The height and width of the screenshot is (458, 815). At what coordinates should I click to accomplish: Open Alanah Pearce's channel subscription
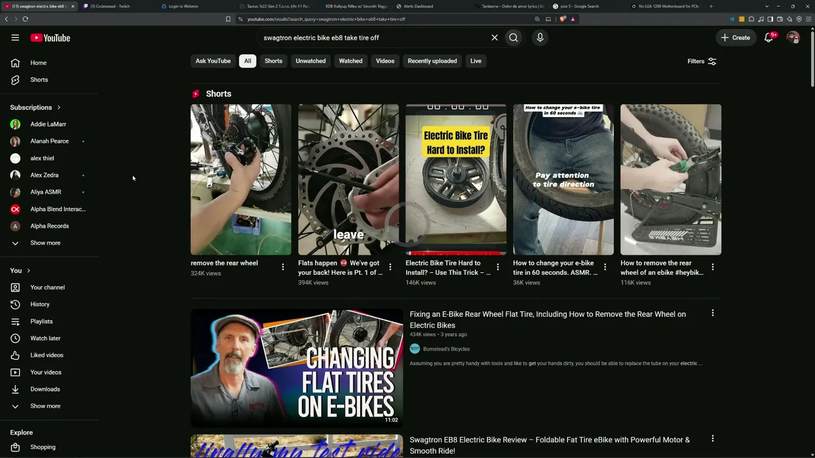(x=49, y=141)
